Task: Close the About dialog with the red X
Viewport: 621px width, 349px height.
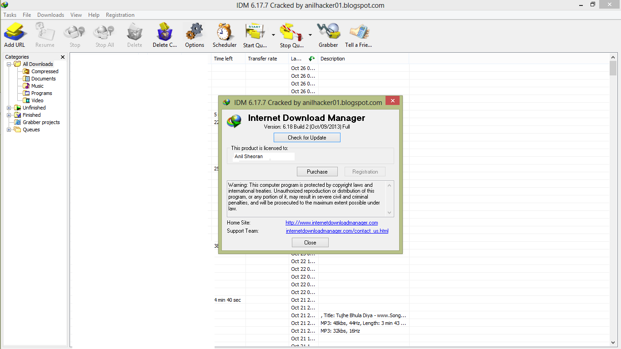Action: [x=392, y=100]
